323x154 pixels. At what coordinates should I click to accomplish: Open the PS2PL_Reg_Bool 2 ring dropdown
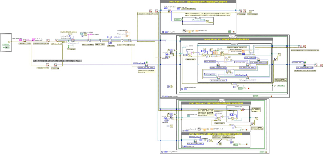click(x=298, y=63)
